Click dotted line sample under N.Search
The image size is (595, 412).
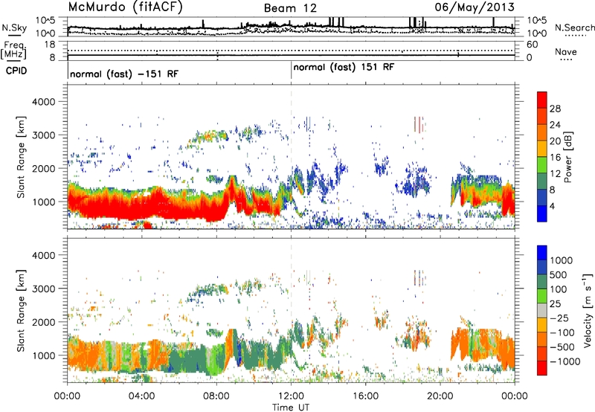point(576,35)
